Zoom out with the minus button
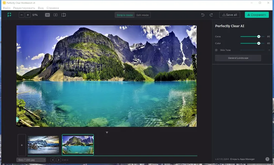 (x=22, y=15)
